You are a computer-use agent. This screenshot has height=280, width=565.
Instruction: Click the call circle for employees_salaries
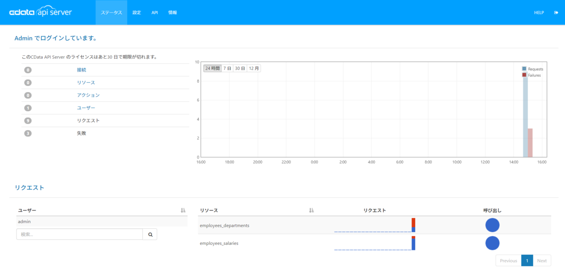(x=492, y=243)
